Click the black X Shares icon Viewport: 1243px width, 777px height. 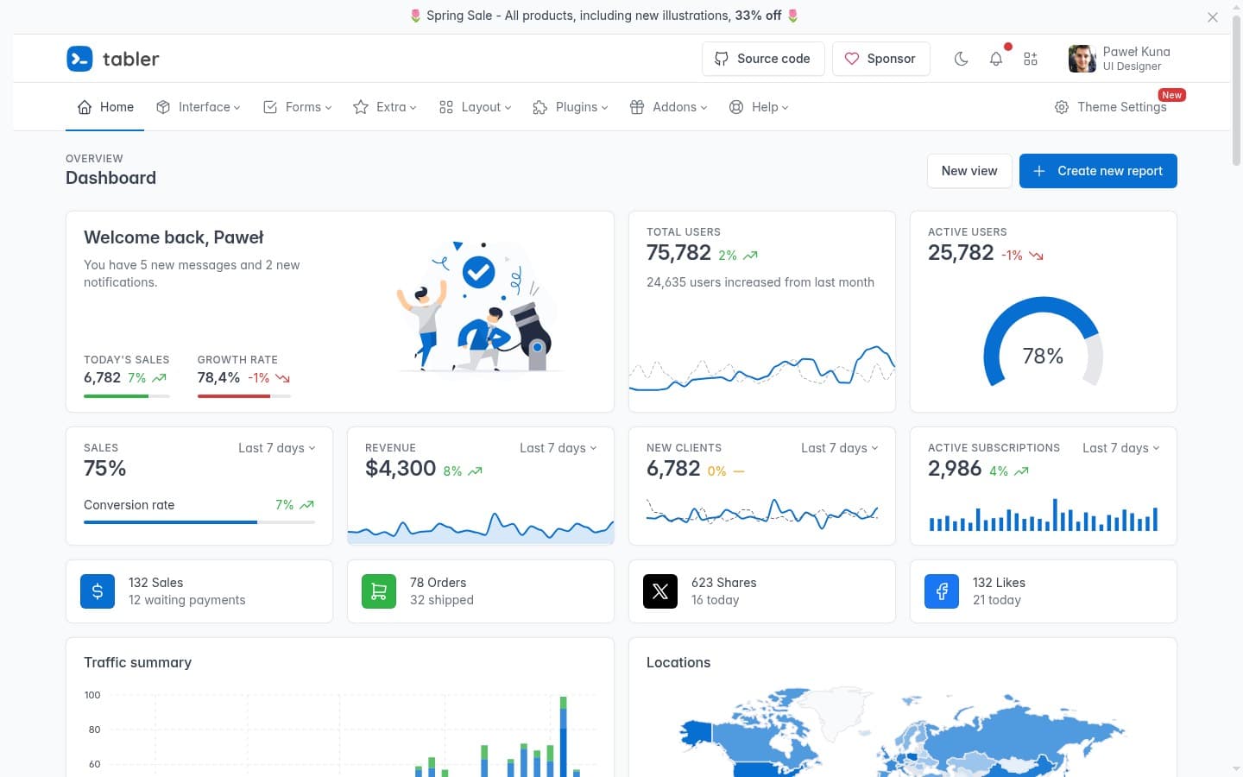pos(660,591)
